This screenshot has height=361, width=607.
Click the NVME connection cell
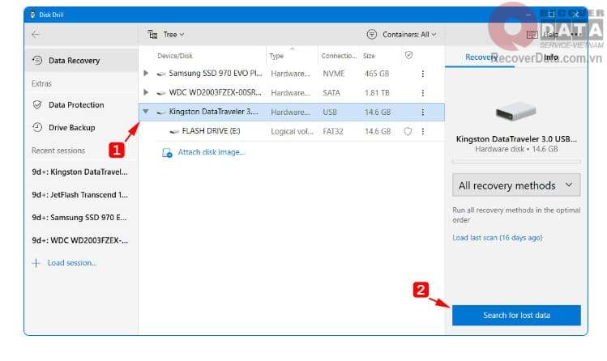(334, 74)
